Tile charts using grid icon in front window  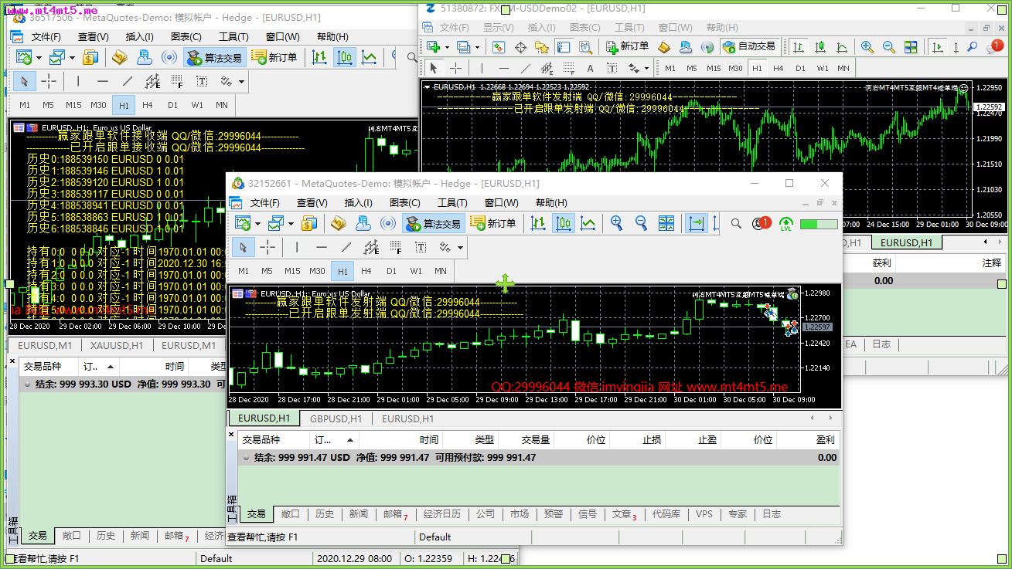tap(666, 223)
